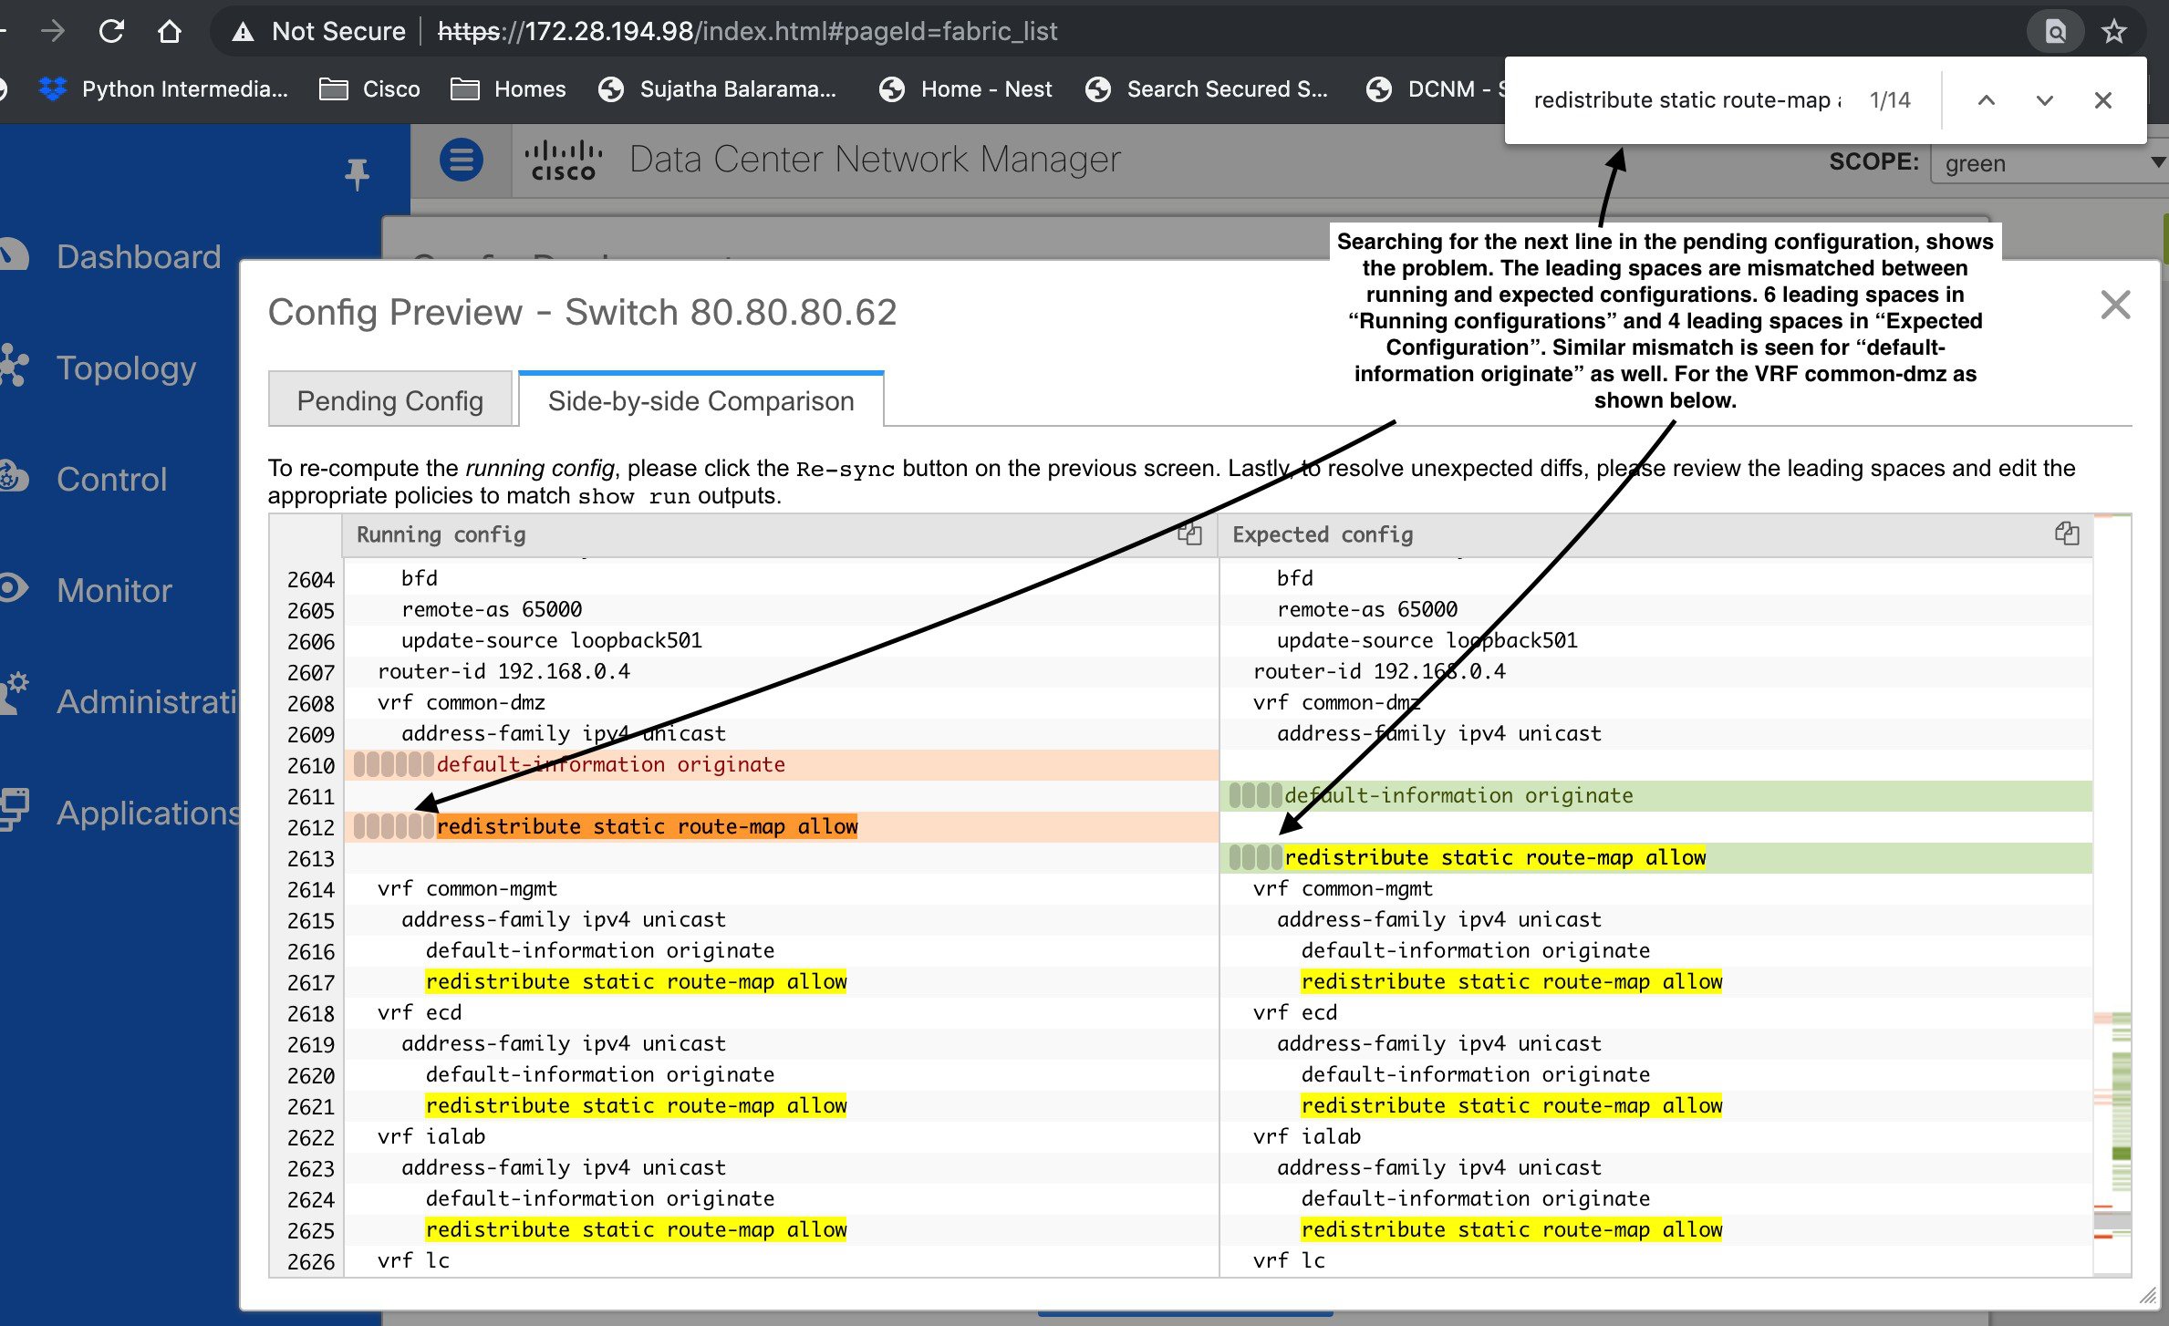Click the Running config header label

click(441, 534)
